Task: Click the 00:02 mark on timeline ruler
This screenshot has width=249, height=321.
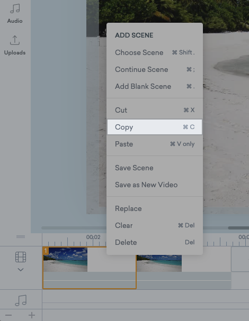Action: point(93,237)
